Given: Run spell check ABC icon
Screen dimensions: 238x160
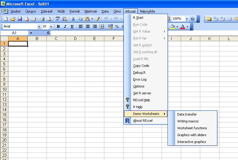Looking at the screenshot, I should click(58, 19).
